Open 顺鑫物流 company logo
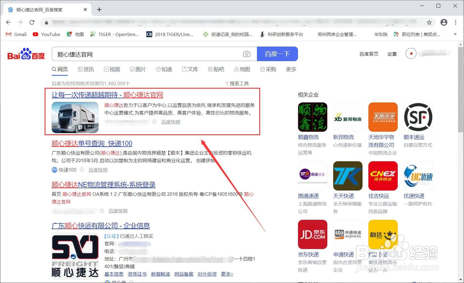The image size is (464, 283). [x=313, y=117]
